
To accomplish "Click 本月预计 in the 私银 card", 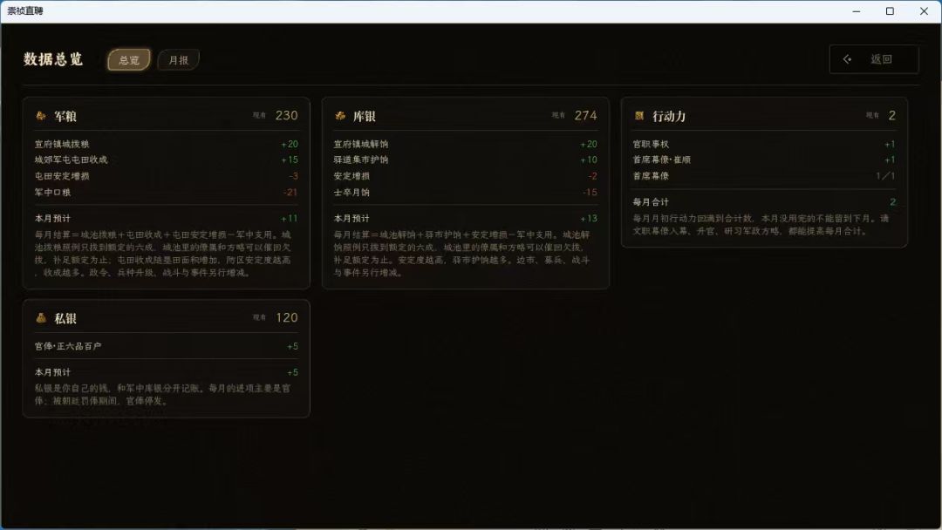I will click(52, 372).
